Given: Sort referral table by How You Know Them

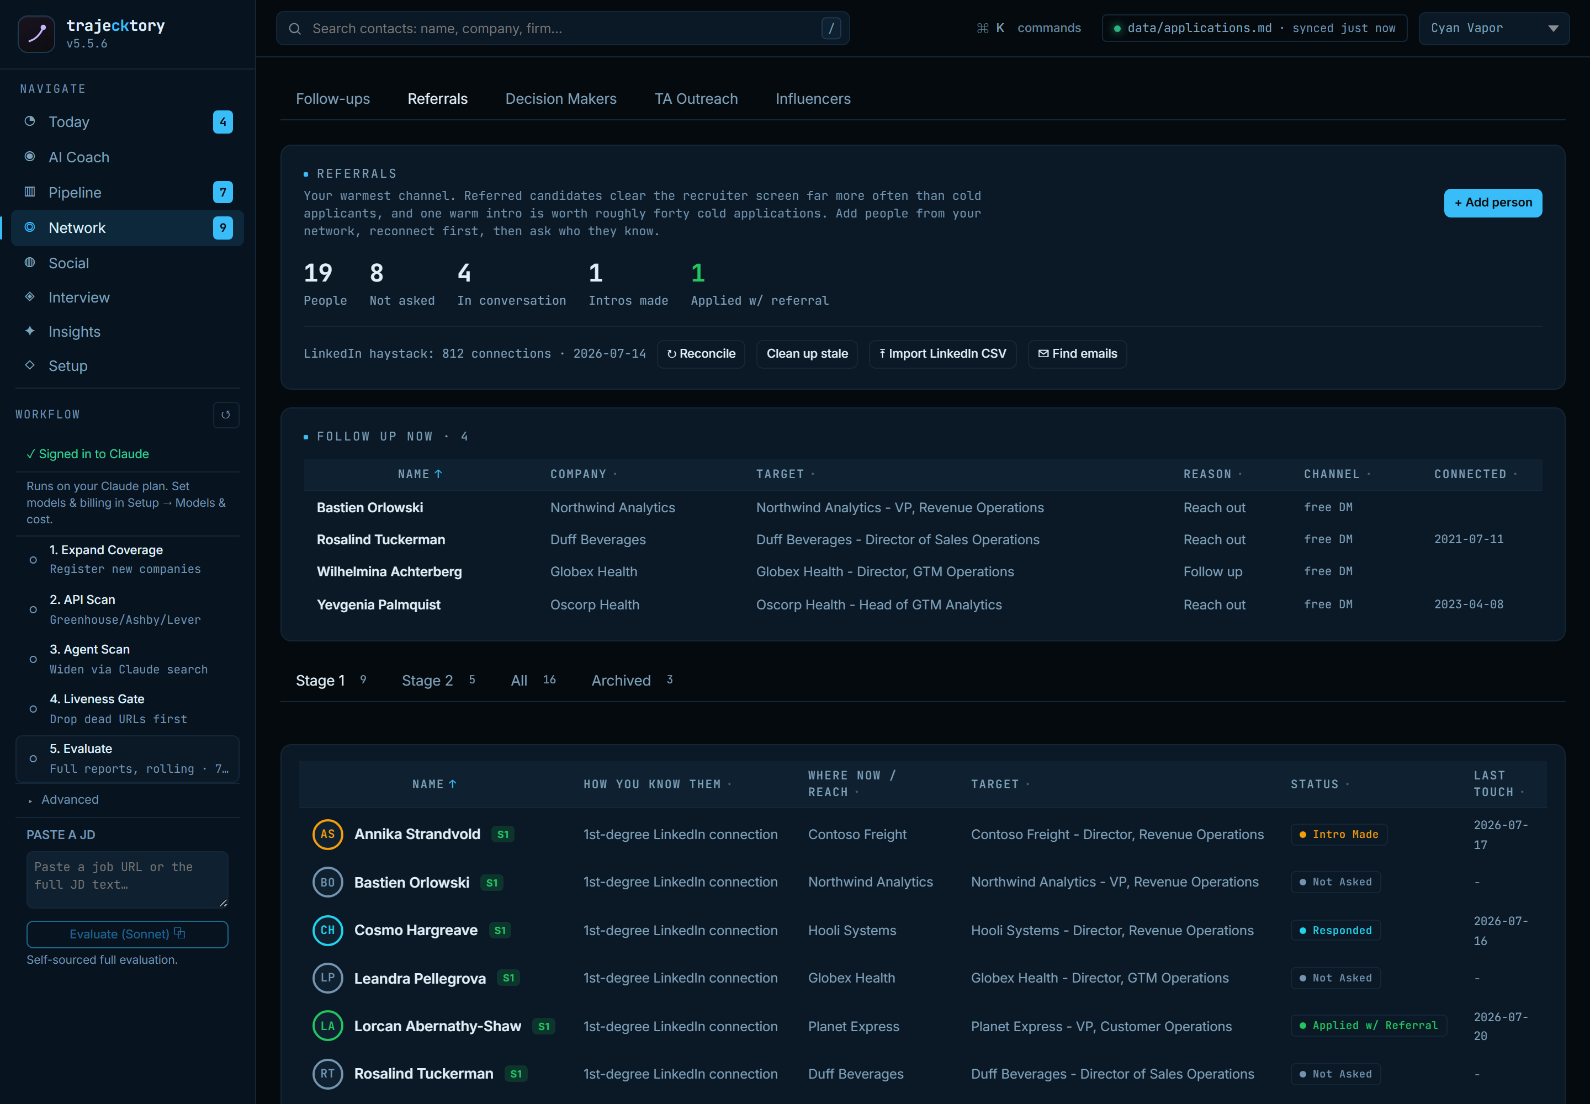Looking at the screenshot, I should click(x=658, y=784).
